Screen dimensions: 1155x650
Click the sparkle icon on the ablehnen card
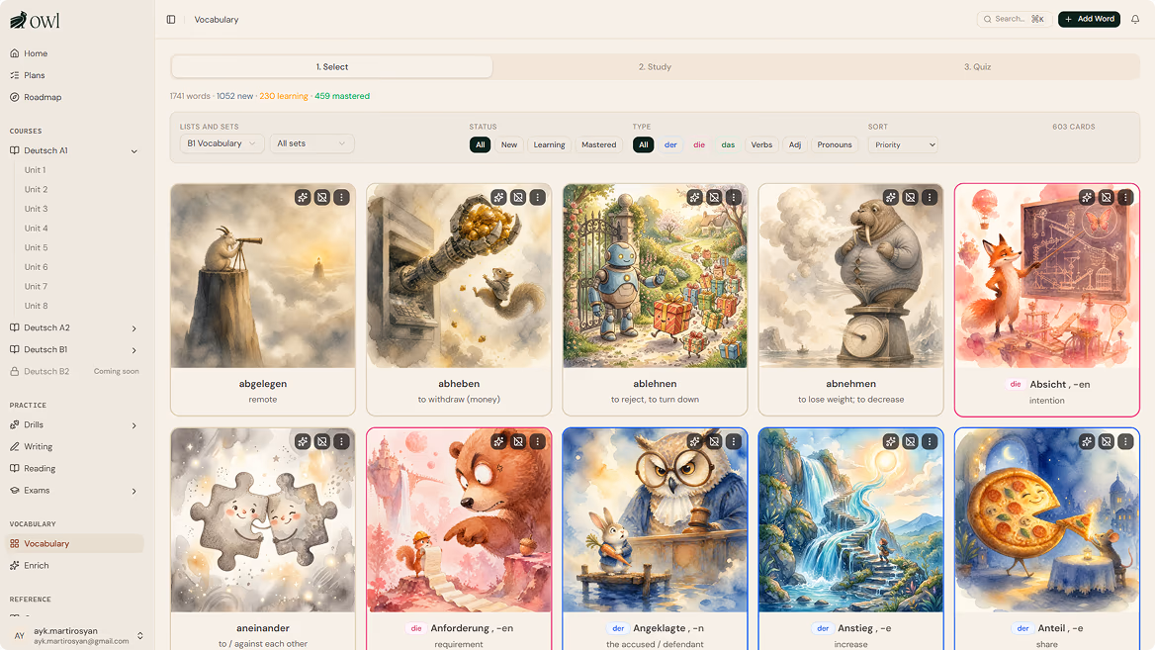(x=694, y=198)
